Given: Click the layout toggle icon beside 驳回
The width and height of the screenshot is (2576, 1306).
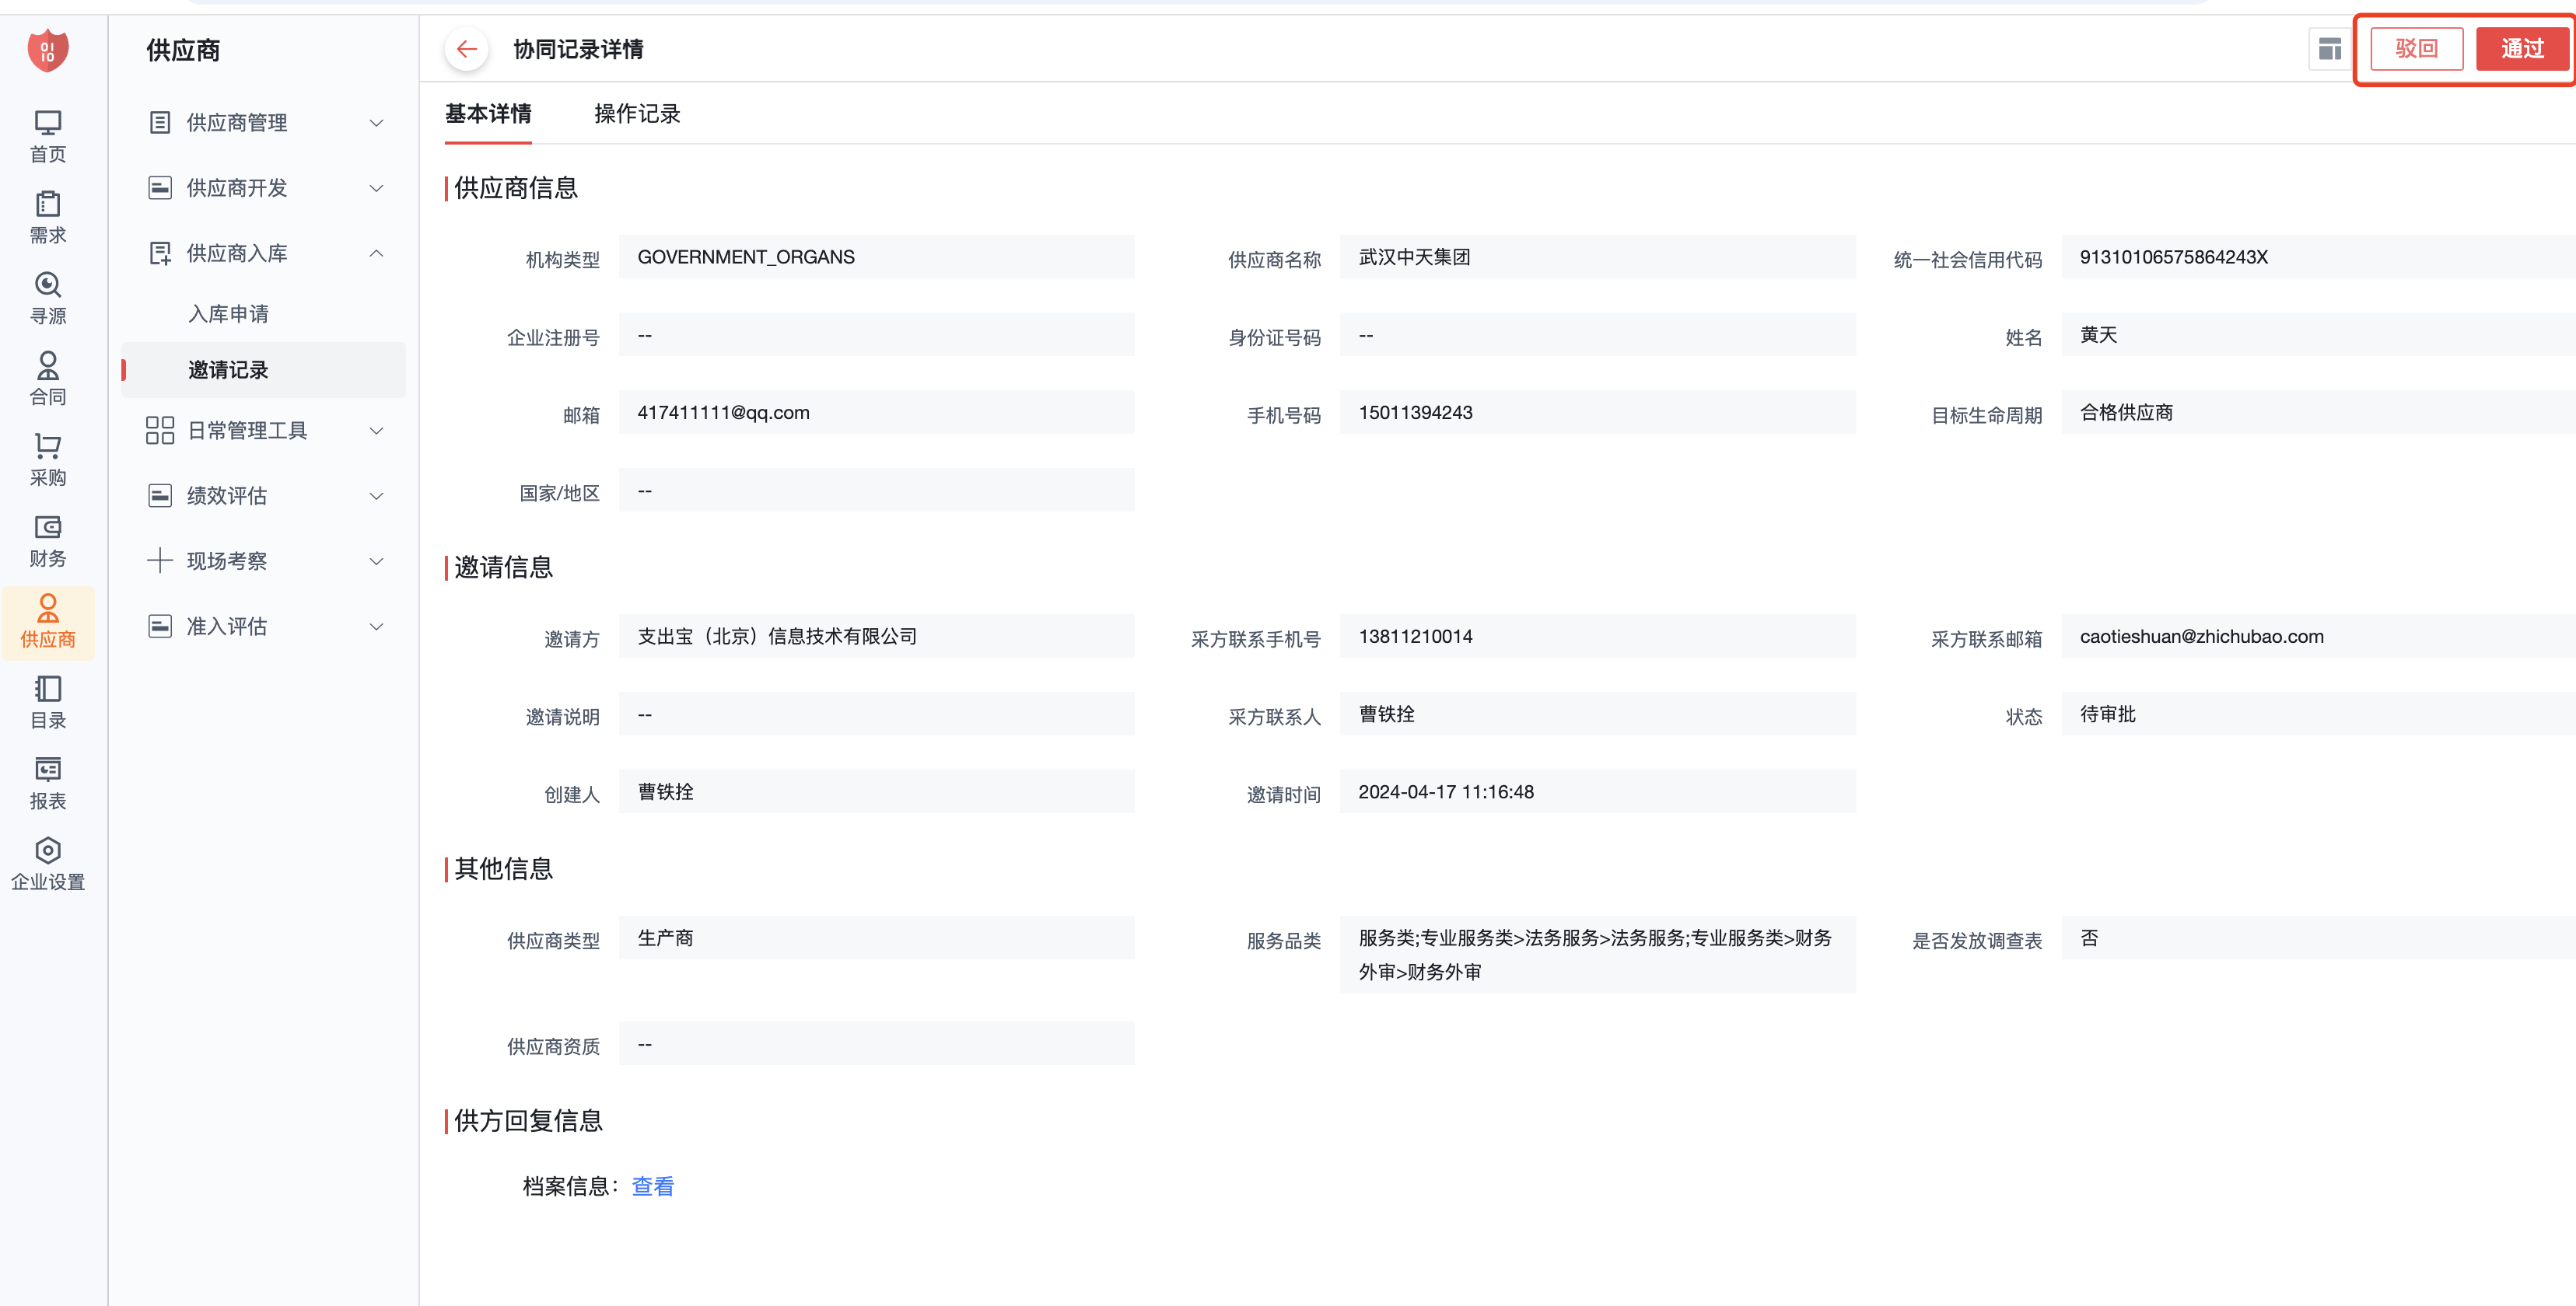Looking at the screenshot, I should pos(2329,49).
